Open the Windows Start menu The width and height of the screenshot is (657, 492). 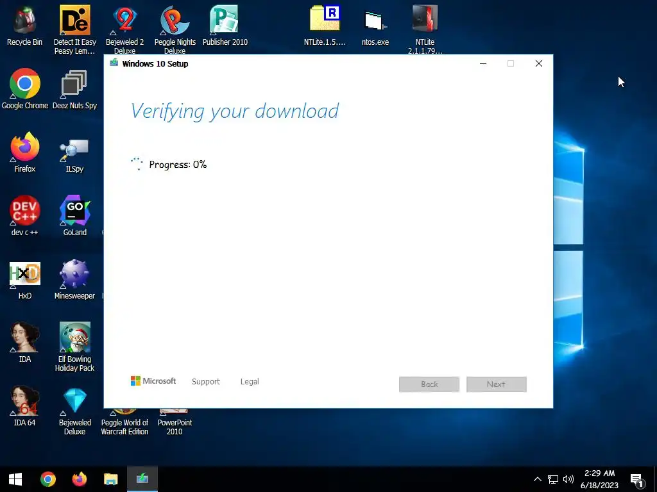15,479
